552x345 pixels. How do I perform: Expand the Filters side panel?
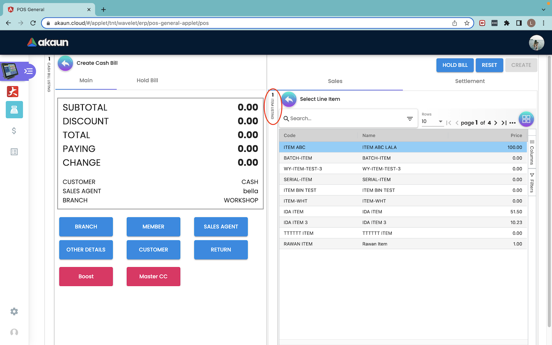click(x=532, y=183)
